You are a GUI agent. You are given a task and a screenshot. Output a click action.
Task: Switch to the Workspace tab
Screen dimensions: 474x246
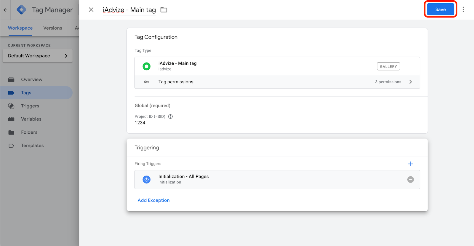tap(20, 28)
